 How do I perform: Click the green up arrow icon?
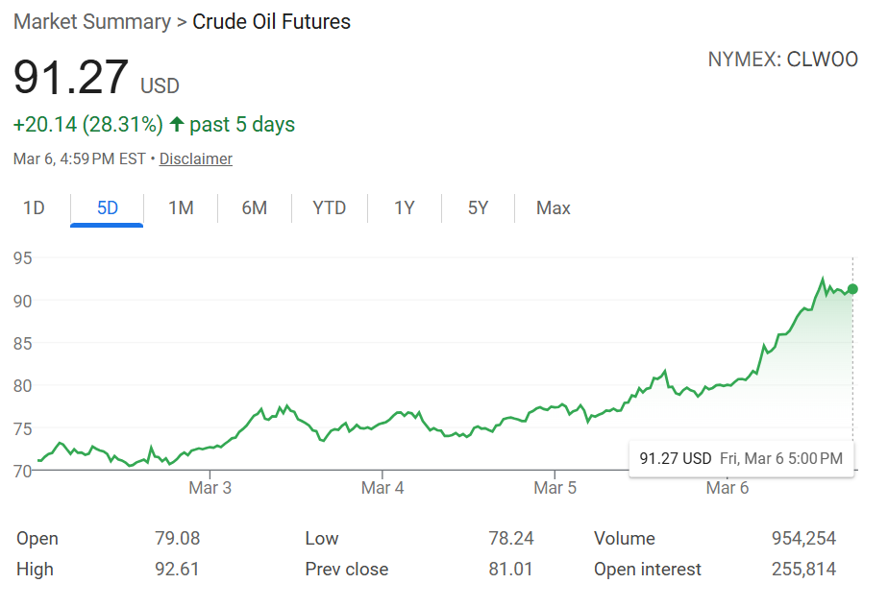click(177, 125)
